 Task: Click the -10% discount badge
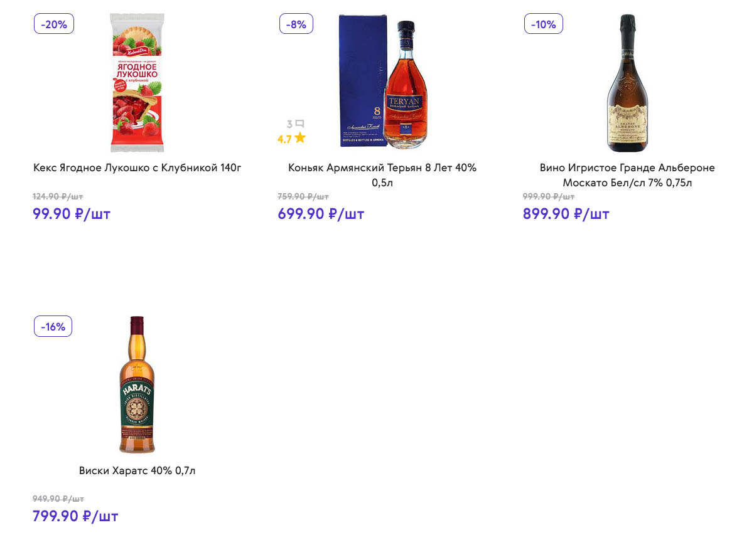point(543,24)
